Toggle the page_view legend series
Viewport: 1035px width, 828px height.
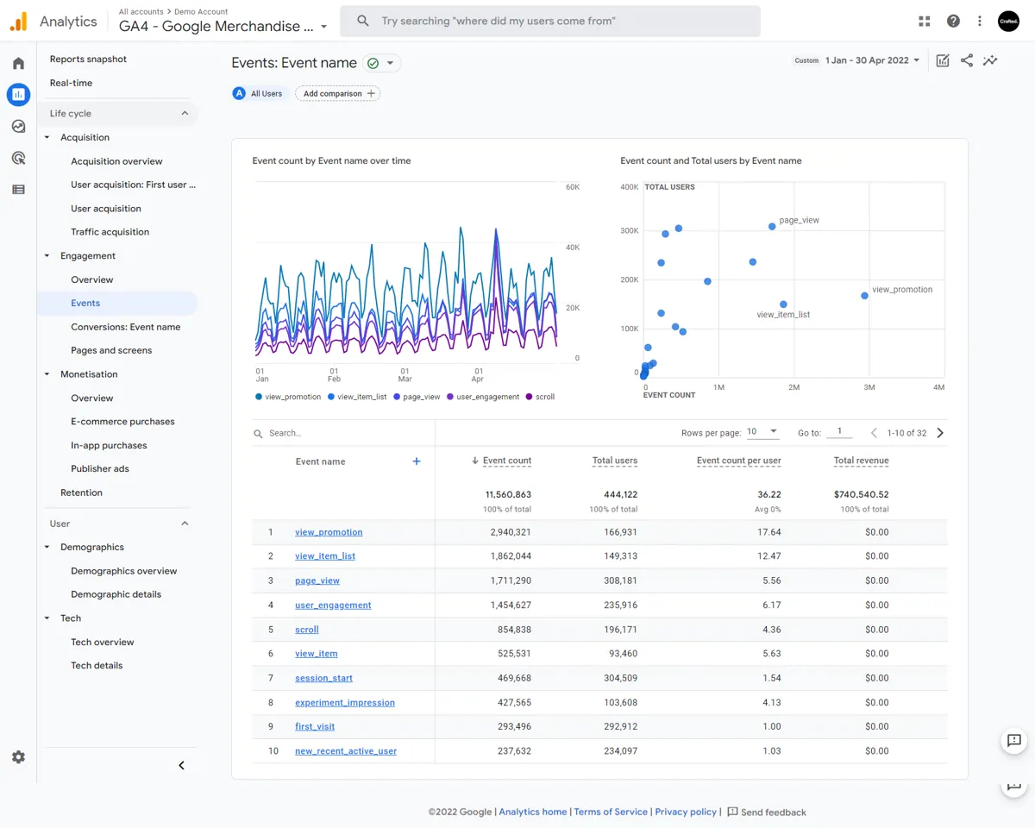(417, 397)
